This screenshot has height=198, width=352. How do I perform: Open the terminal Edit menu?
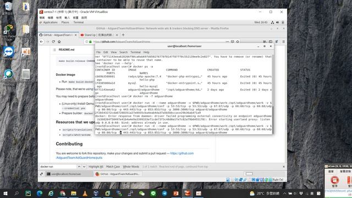(106, 52)
